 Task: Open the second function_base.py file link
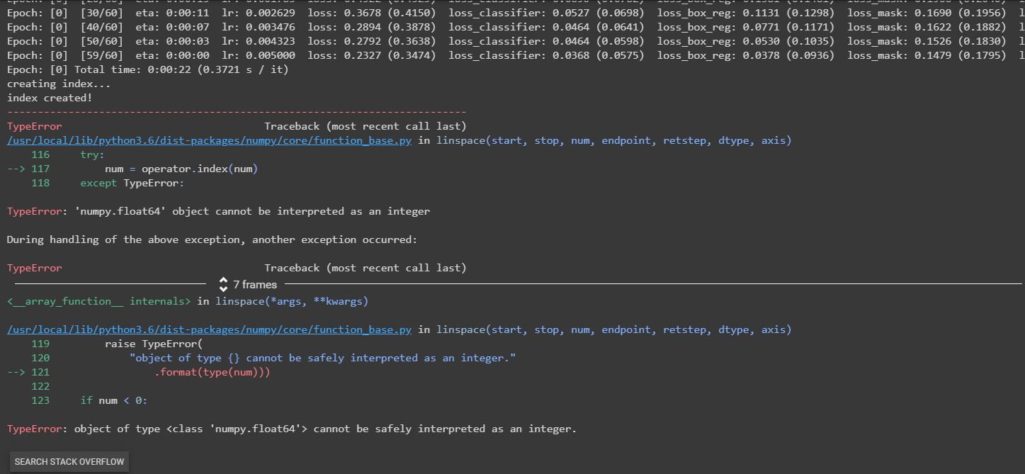pos(209,329)
